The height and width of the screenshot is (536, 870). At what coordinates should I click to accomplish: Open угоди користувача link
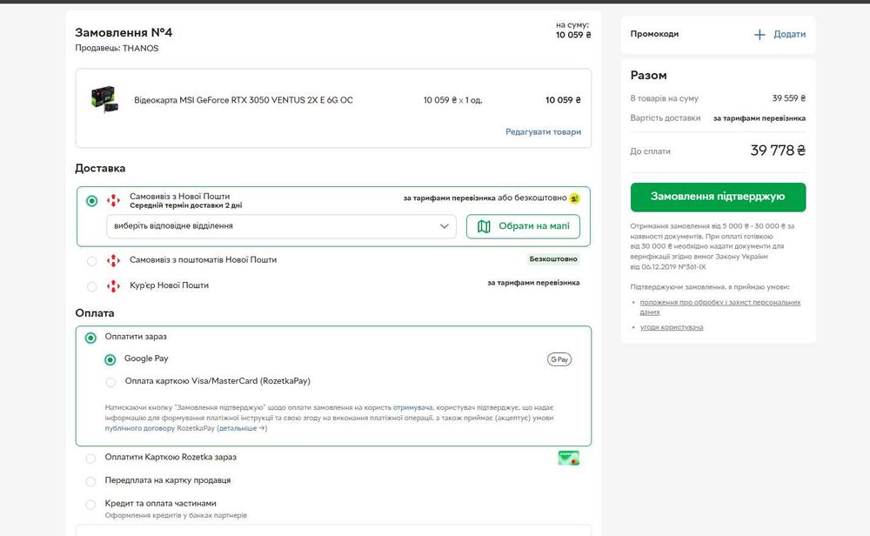click(x=672, y=327)
